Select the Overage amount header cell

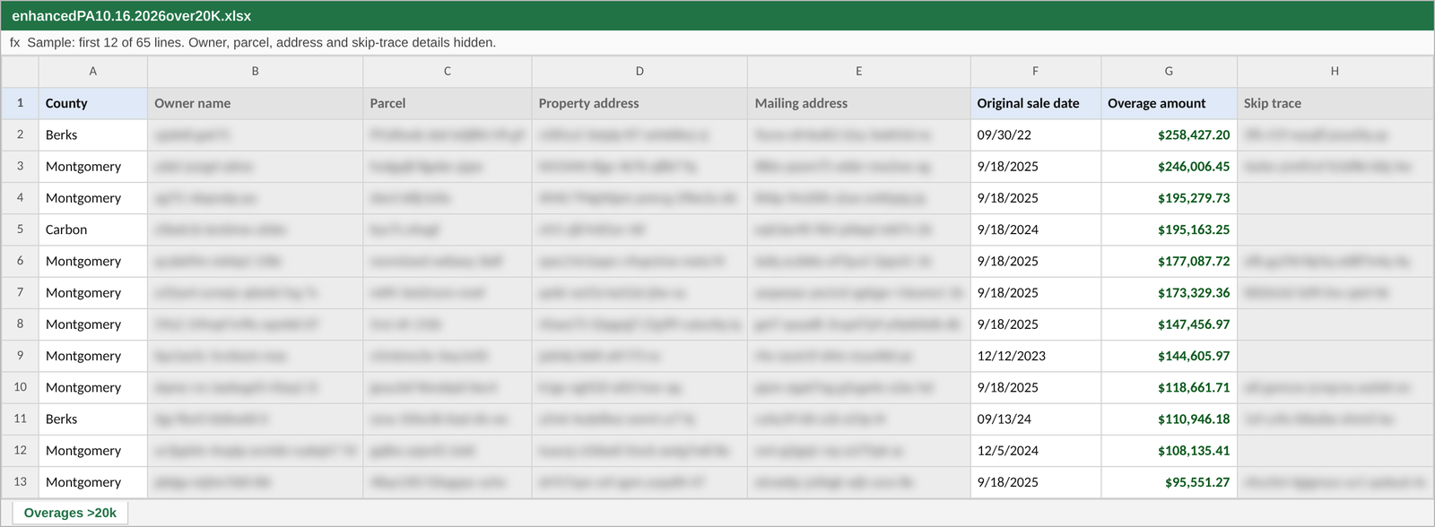(x=1169, y=103)
